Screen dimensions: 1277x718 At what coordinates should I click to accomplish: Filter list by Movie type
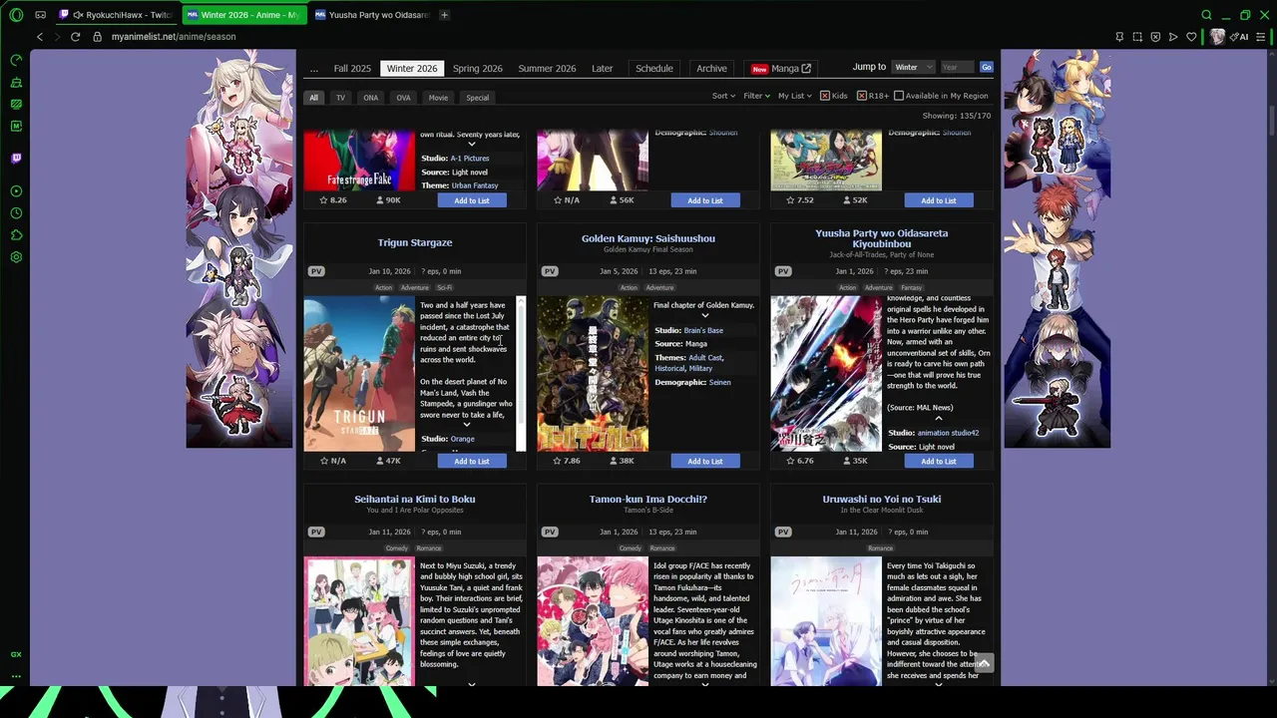point(438,98)
